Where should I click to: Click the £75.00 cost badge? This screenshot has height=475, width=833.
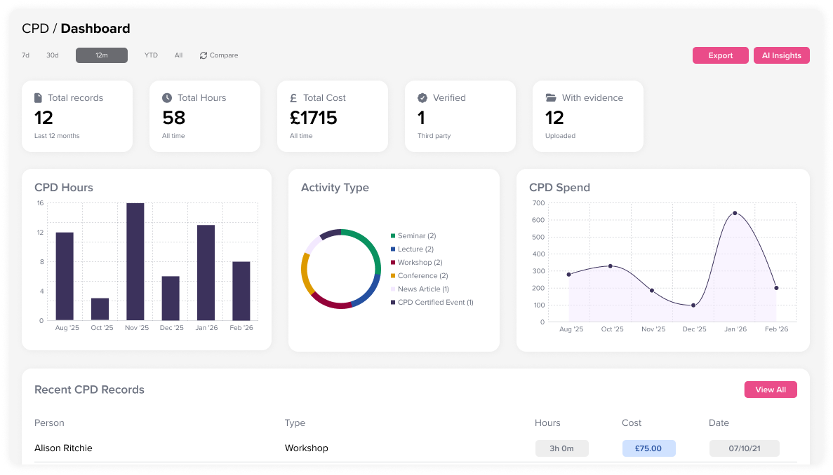click(x=648, y=448)
